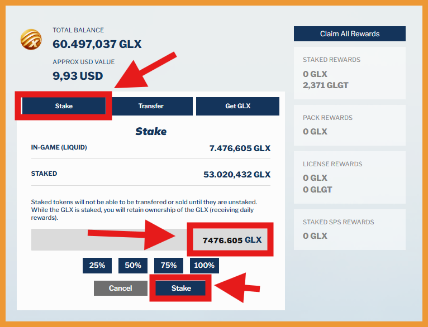Screen dimensions: 428x327
Task: Click in-game liquid value 7.476,605 GLX
Action: click(240, 148)
